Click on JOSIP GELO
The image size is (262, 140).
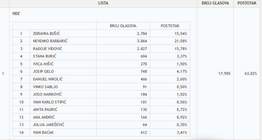(x=43, y=71)
